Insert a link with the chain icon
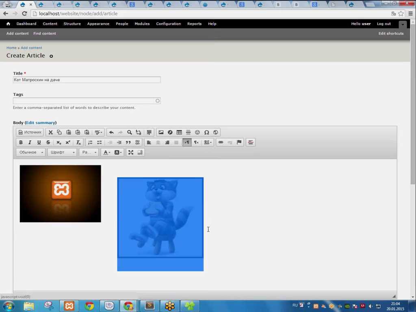 click(x=221, y=142)
